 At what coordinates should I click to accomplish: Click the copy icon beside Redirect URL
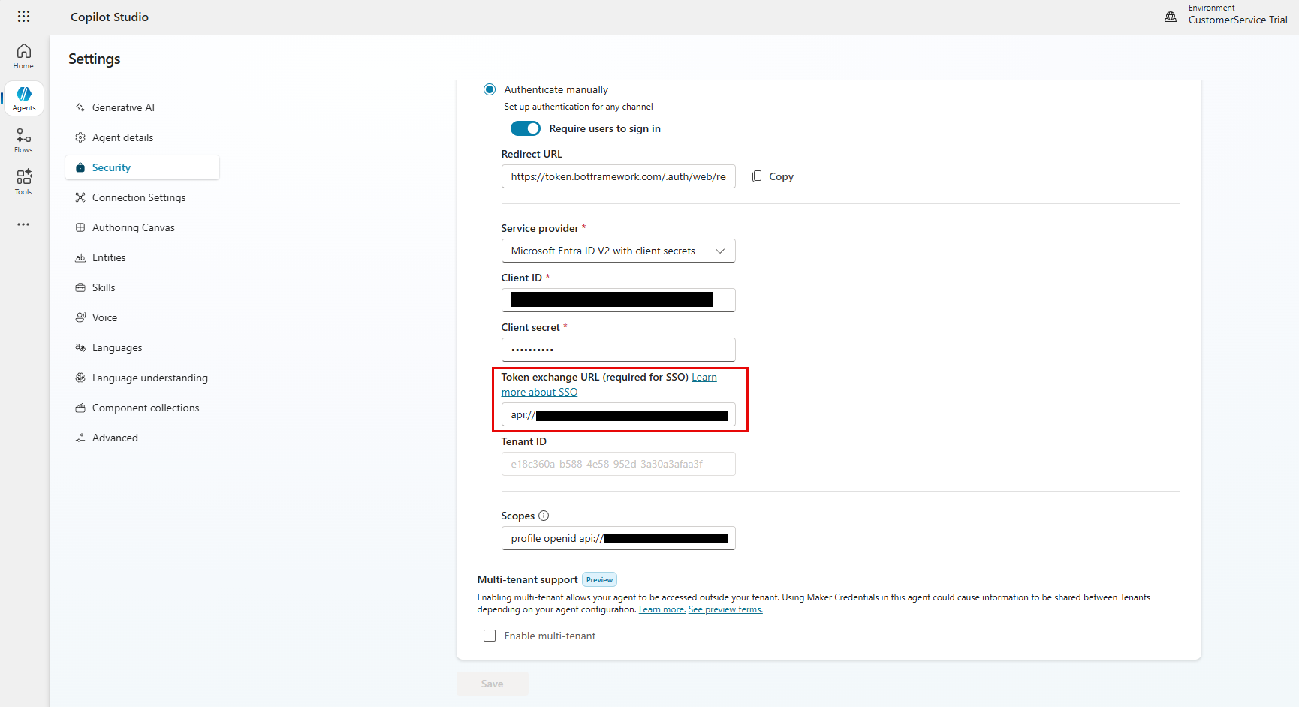pos(757,176)
